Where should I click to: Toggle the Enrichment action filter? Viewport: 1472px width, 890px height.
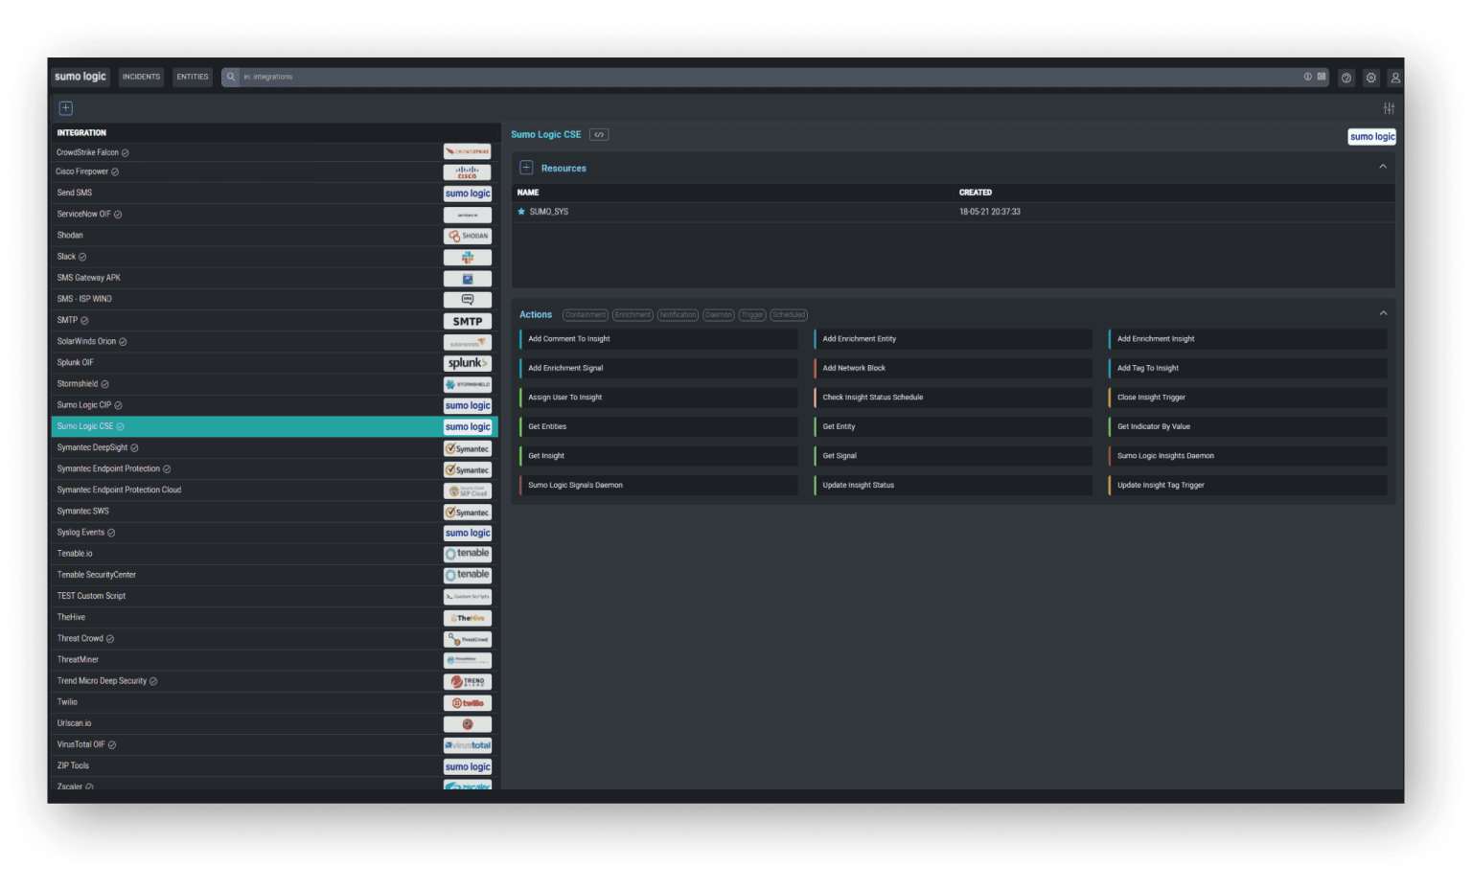tap(632, 315)
